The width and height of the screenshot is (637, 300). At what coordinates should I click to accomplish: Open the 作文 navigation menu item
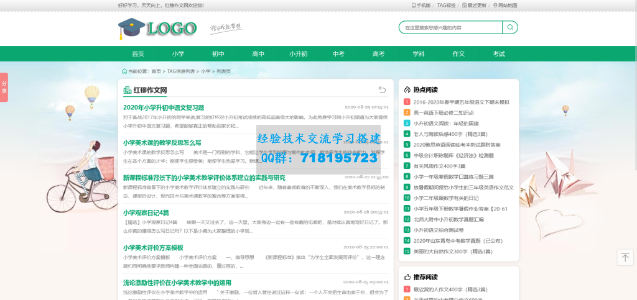(x=458, y=54)
